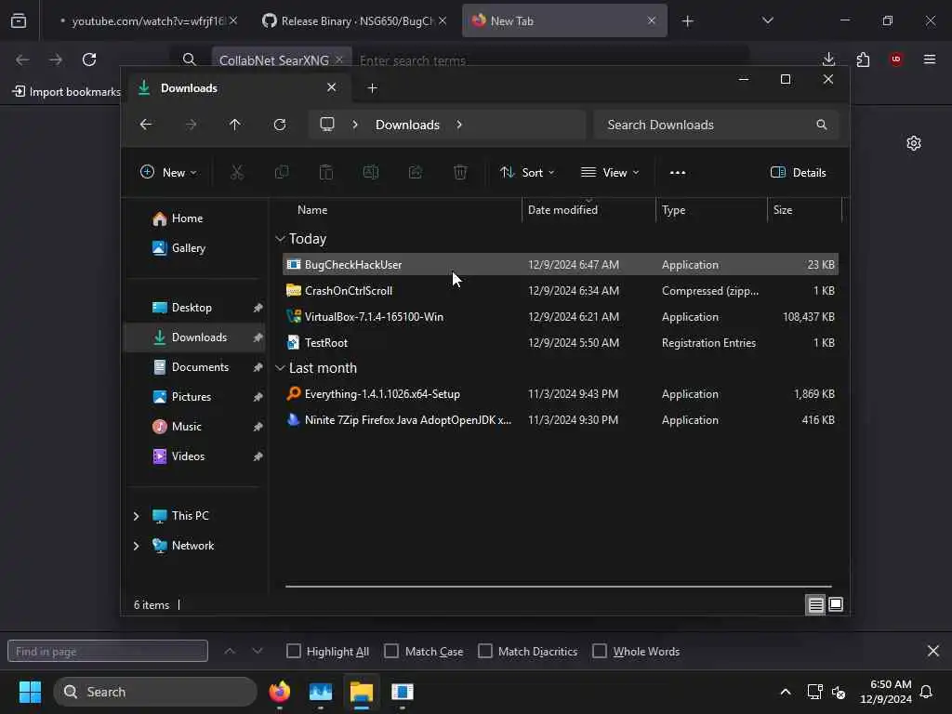Open Firefox list all tabs dropdown
The width and height of the screenshot is (952, 714).
pos(767,20)
